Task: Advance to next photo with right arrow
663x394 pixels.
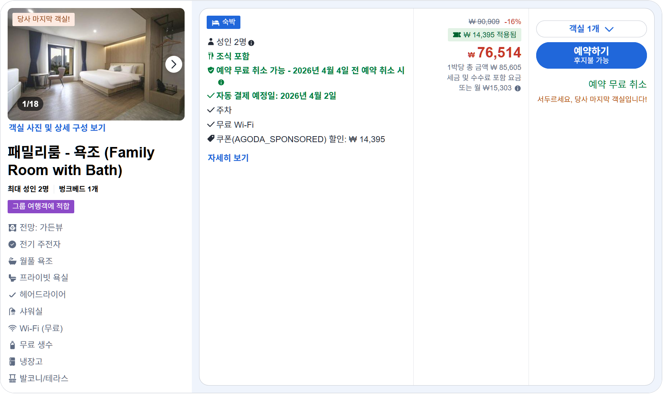Action: point(174,64)
